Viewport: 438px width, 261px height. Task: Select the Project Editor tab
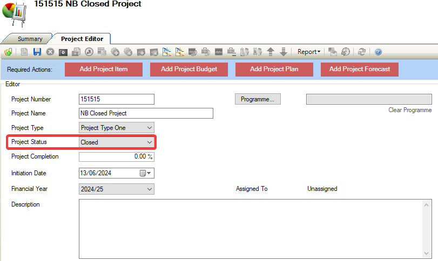82,39
